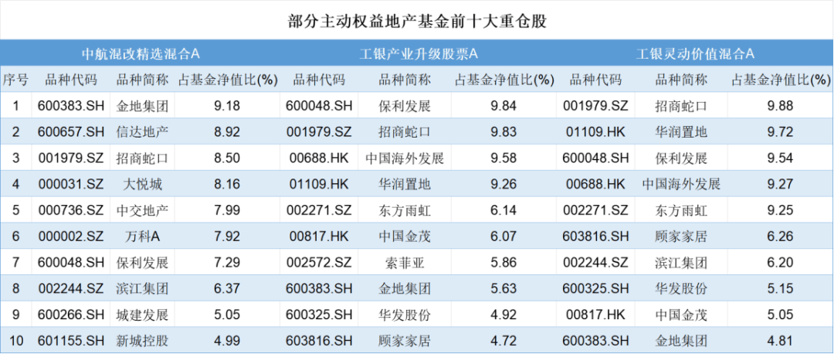Select the 新城控股 cell
This screenshot has width=834, height=354.
[142, 341]
